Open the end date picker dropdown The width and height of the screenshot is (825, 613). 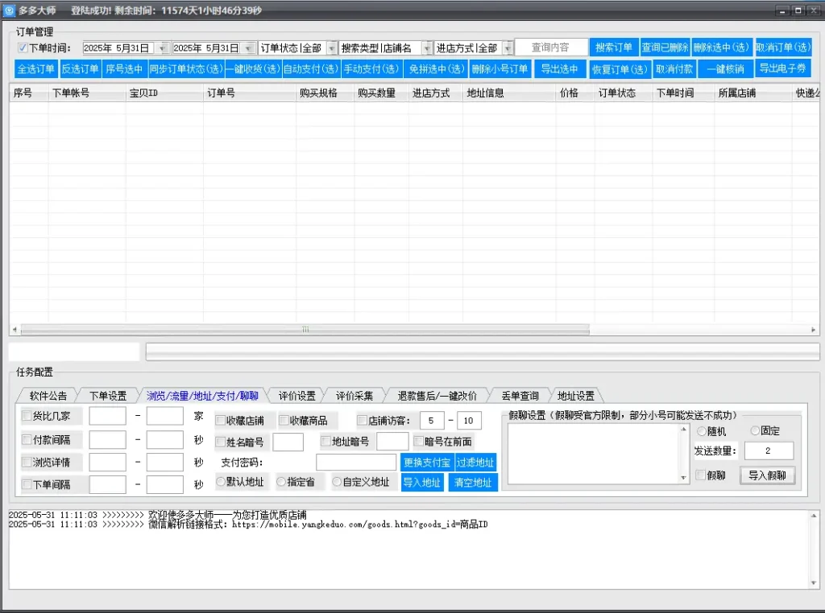248,47
